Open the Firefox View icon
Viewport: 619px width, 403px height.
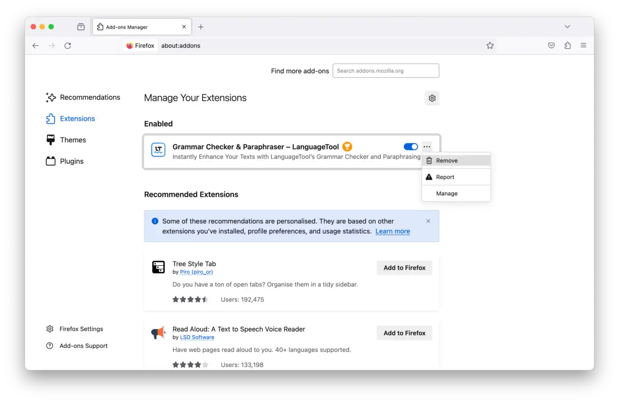click(81, 27)
